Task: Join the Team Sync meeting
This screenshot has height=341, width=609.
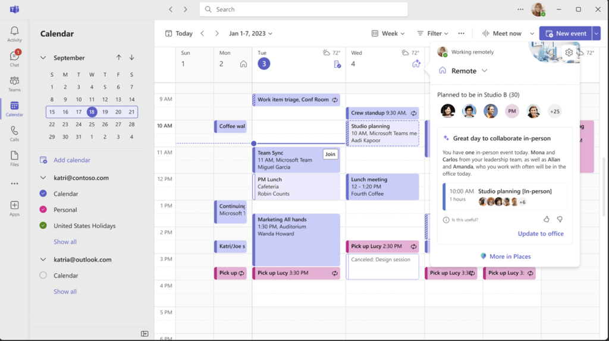Action: pos(330,154)
